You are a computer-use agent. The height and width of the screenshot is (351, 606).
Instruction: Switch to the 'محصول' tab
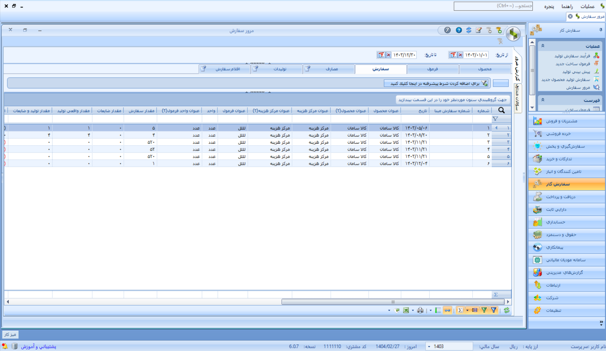click(485, 69)
